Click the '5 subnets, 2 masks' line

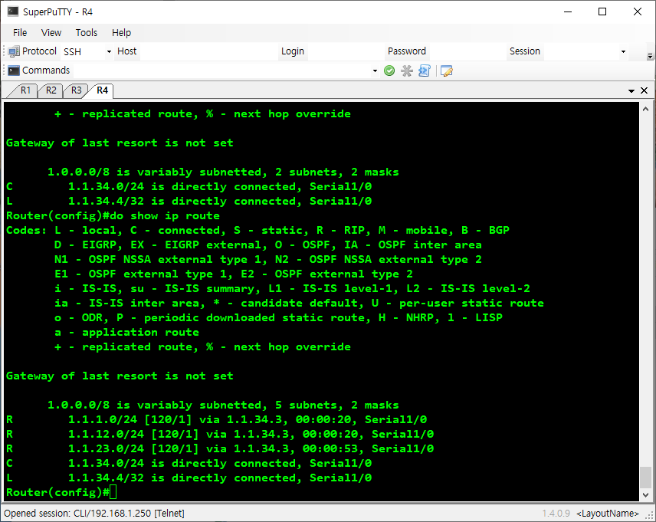[223, 405]
